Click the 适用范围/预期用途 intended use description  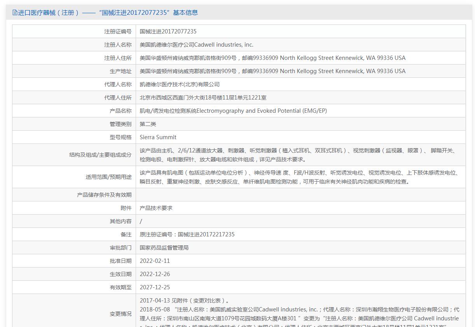(299, 177)
